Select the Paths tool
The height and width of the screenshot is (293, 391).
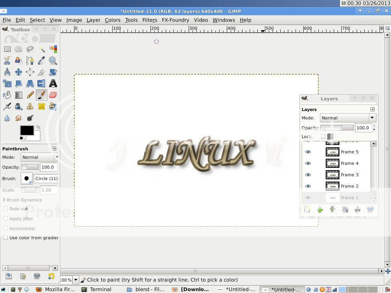pos(30,61)
